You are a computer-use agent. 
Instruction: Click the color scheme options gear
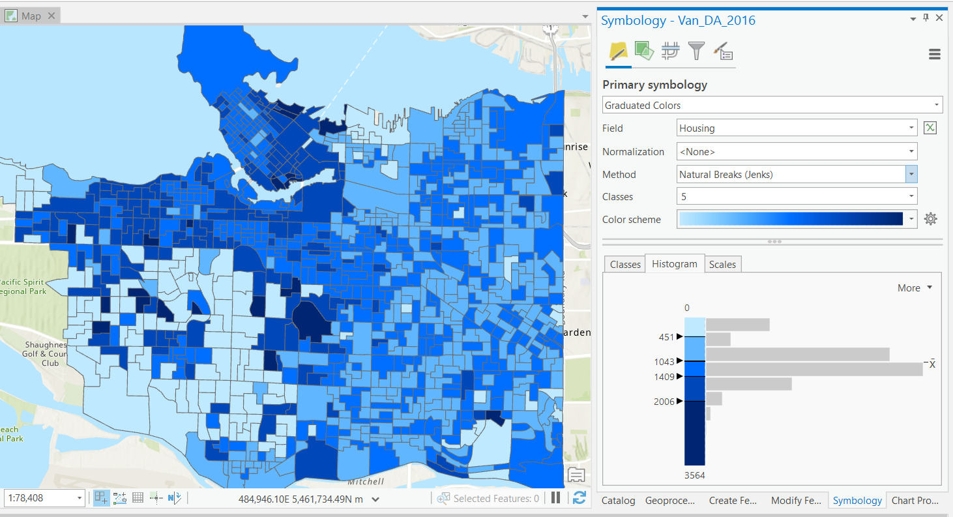931,219
